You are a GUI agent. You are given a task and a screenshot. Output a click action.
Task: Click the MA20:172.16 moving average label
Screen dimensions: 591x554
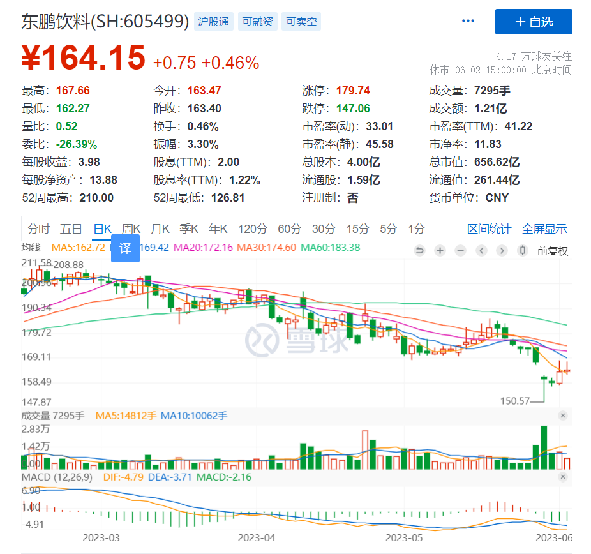pyautogui.click(x=203, y=248)
